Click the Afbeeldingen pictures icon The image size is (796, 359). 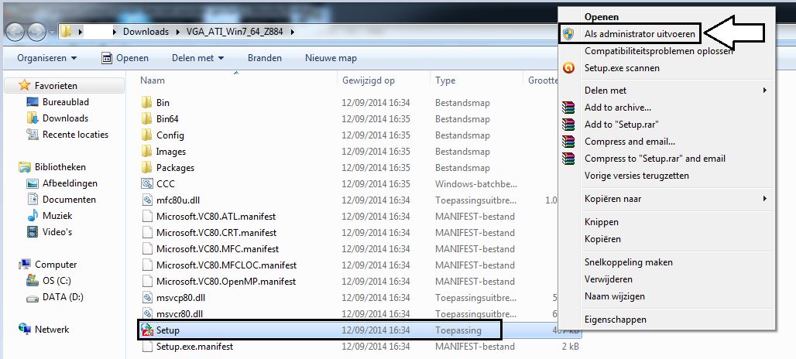[x=33, y=183]
